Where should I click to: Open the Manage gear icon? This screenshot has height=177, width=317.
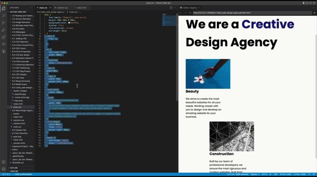4,169
